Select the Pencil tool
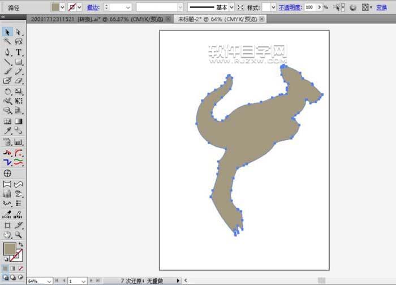Viewport: 396px width, 285px height. 19,71
